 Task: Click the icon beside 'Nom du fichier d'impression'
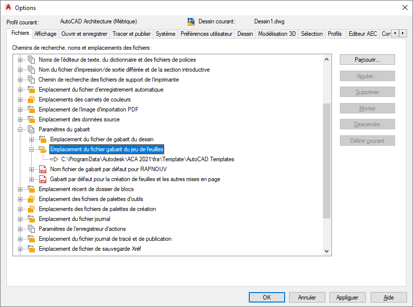[x=31, y=70]
